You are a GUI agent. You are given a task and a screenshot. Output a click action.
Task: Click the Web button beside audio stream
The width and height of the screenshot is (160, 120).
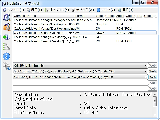[x=152, y=77]
